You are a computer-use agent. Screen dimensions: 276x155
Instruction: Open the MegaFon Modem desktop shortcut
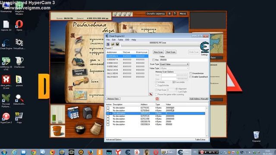[x=19, y=9]
